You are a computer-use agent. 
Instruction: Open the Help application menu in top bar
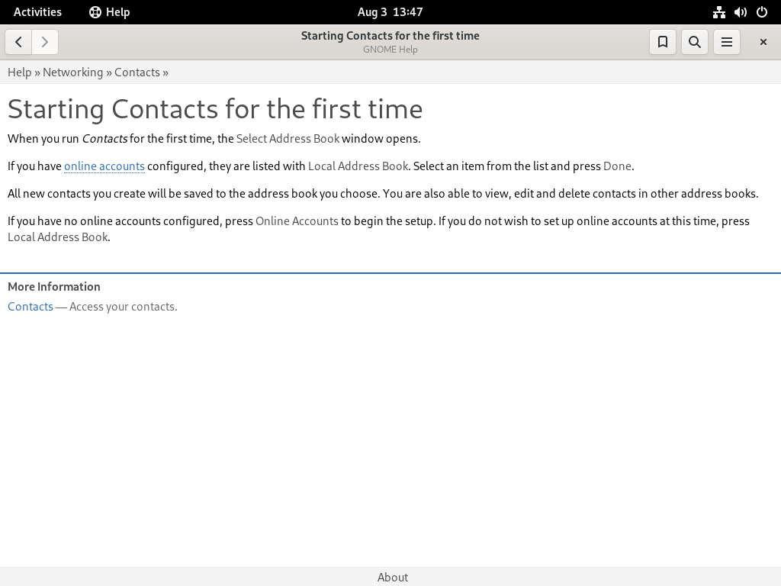click(x=110, y=12)
